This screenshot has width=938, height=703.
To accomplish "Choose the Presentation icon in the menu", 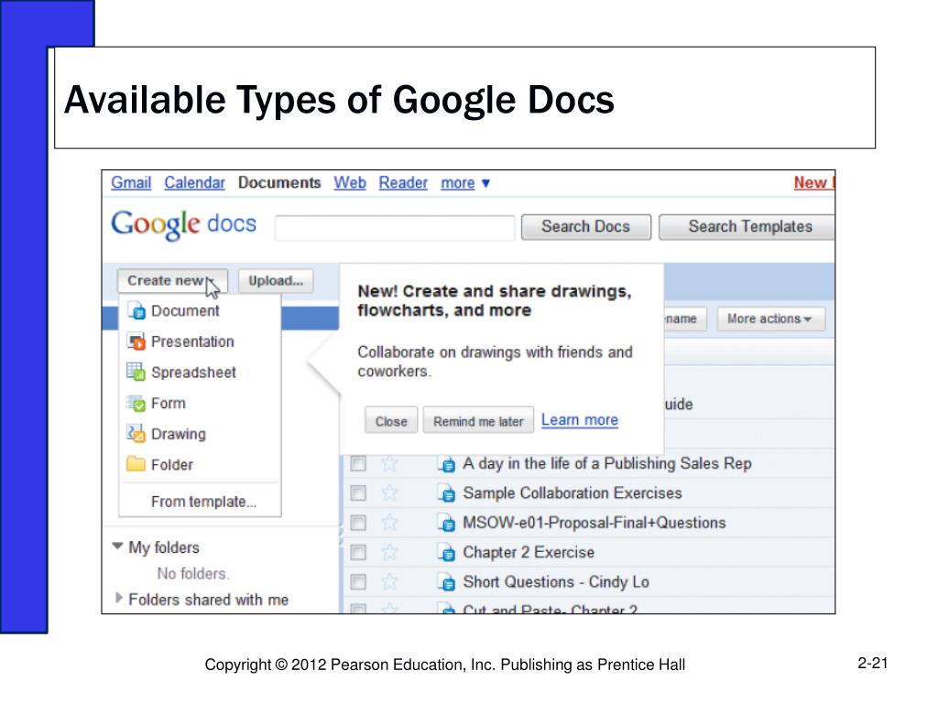I will (x=136, y=342).
